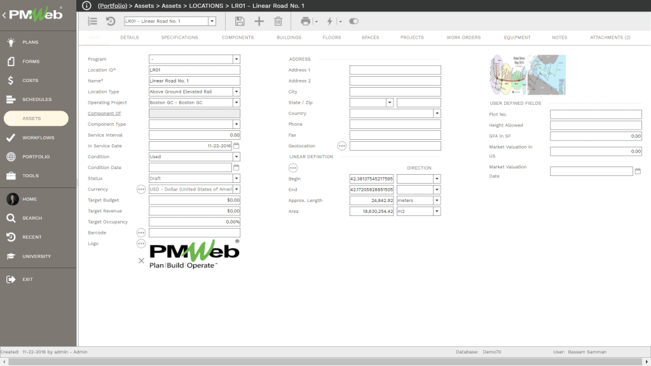Save the record with the floppy disk icon
The image size is (651, 366).
coord(240,21)
